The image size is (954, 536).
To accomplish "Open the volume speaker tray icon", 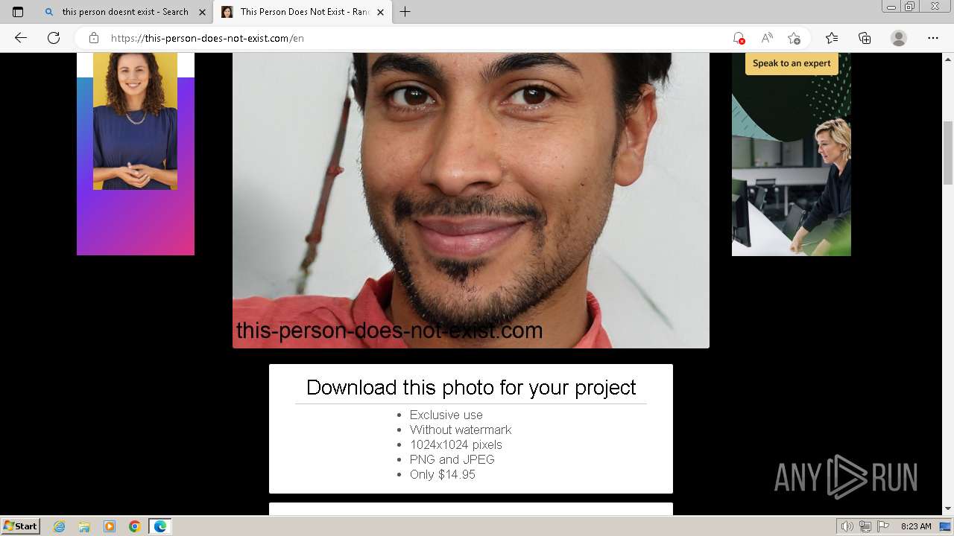I will point(847,526).
